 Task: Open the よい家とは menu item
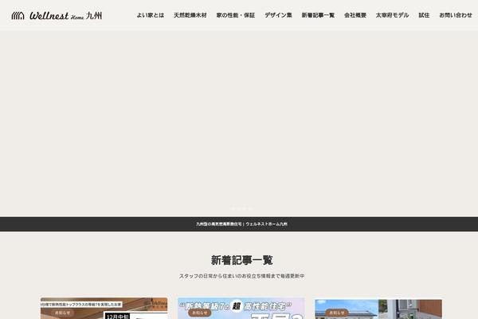[x=151, y=15]
